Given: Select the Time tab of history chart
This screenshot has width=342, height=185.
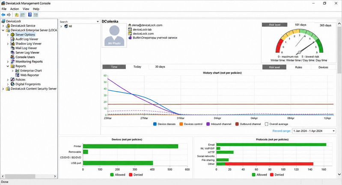Looking at the screenshot, I should (114, 67).
